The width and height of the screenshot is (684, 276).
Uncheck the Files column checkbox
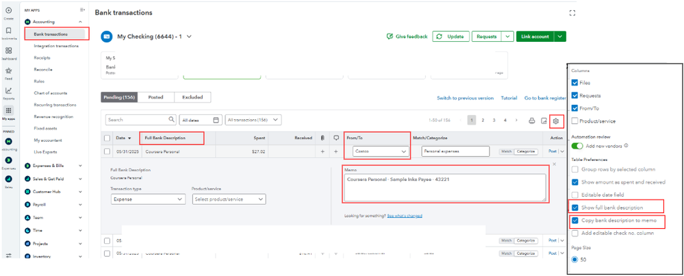[574, 82]
